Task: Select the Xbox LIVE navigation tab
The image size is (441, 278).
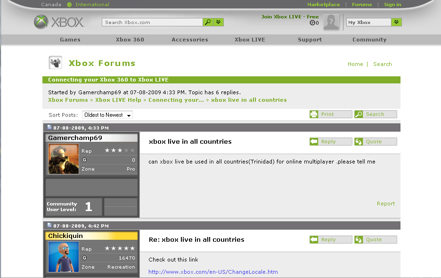Action: click(x=250, y=40)
